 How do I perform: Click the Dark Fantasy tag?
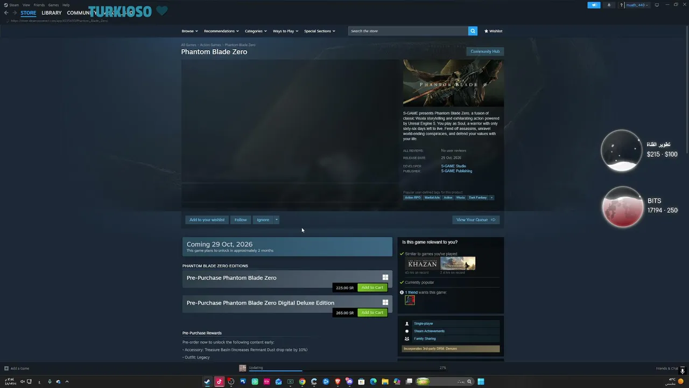(477, 198)
